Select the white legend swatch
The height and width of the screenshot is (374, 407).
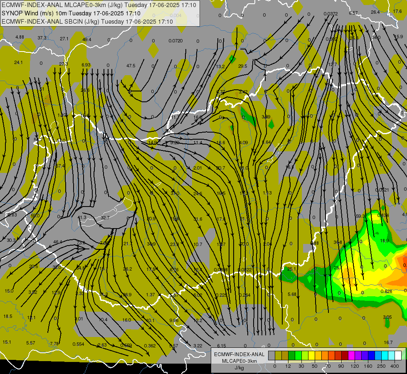pos(398,355)
